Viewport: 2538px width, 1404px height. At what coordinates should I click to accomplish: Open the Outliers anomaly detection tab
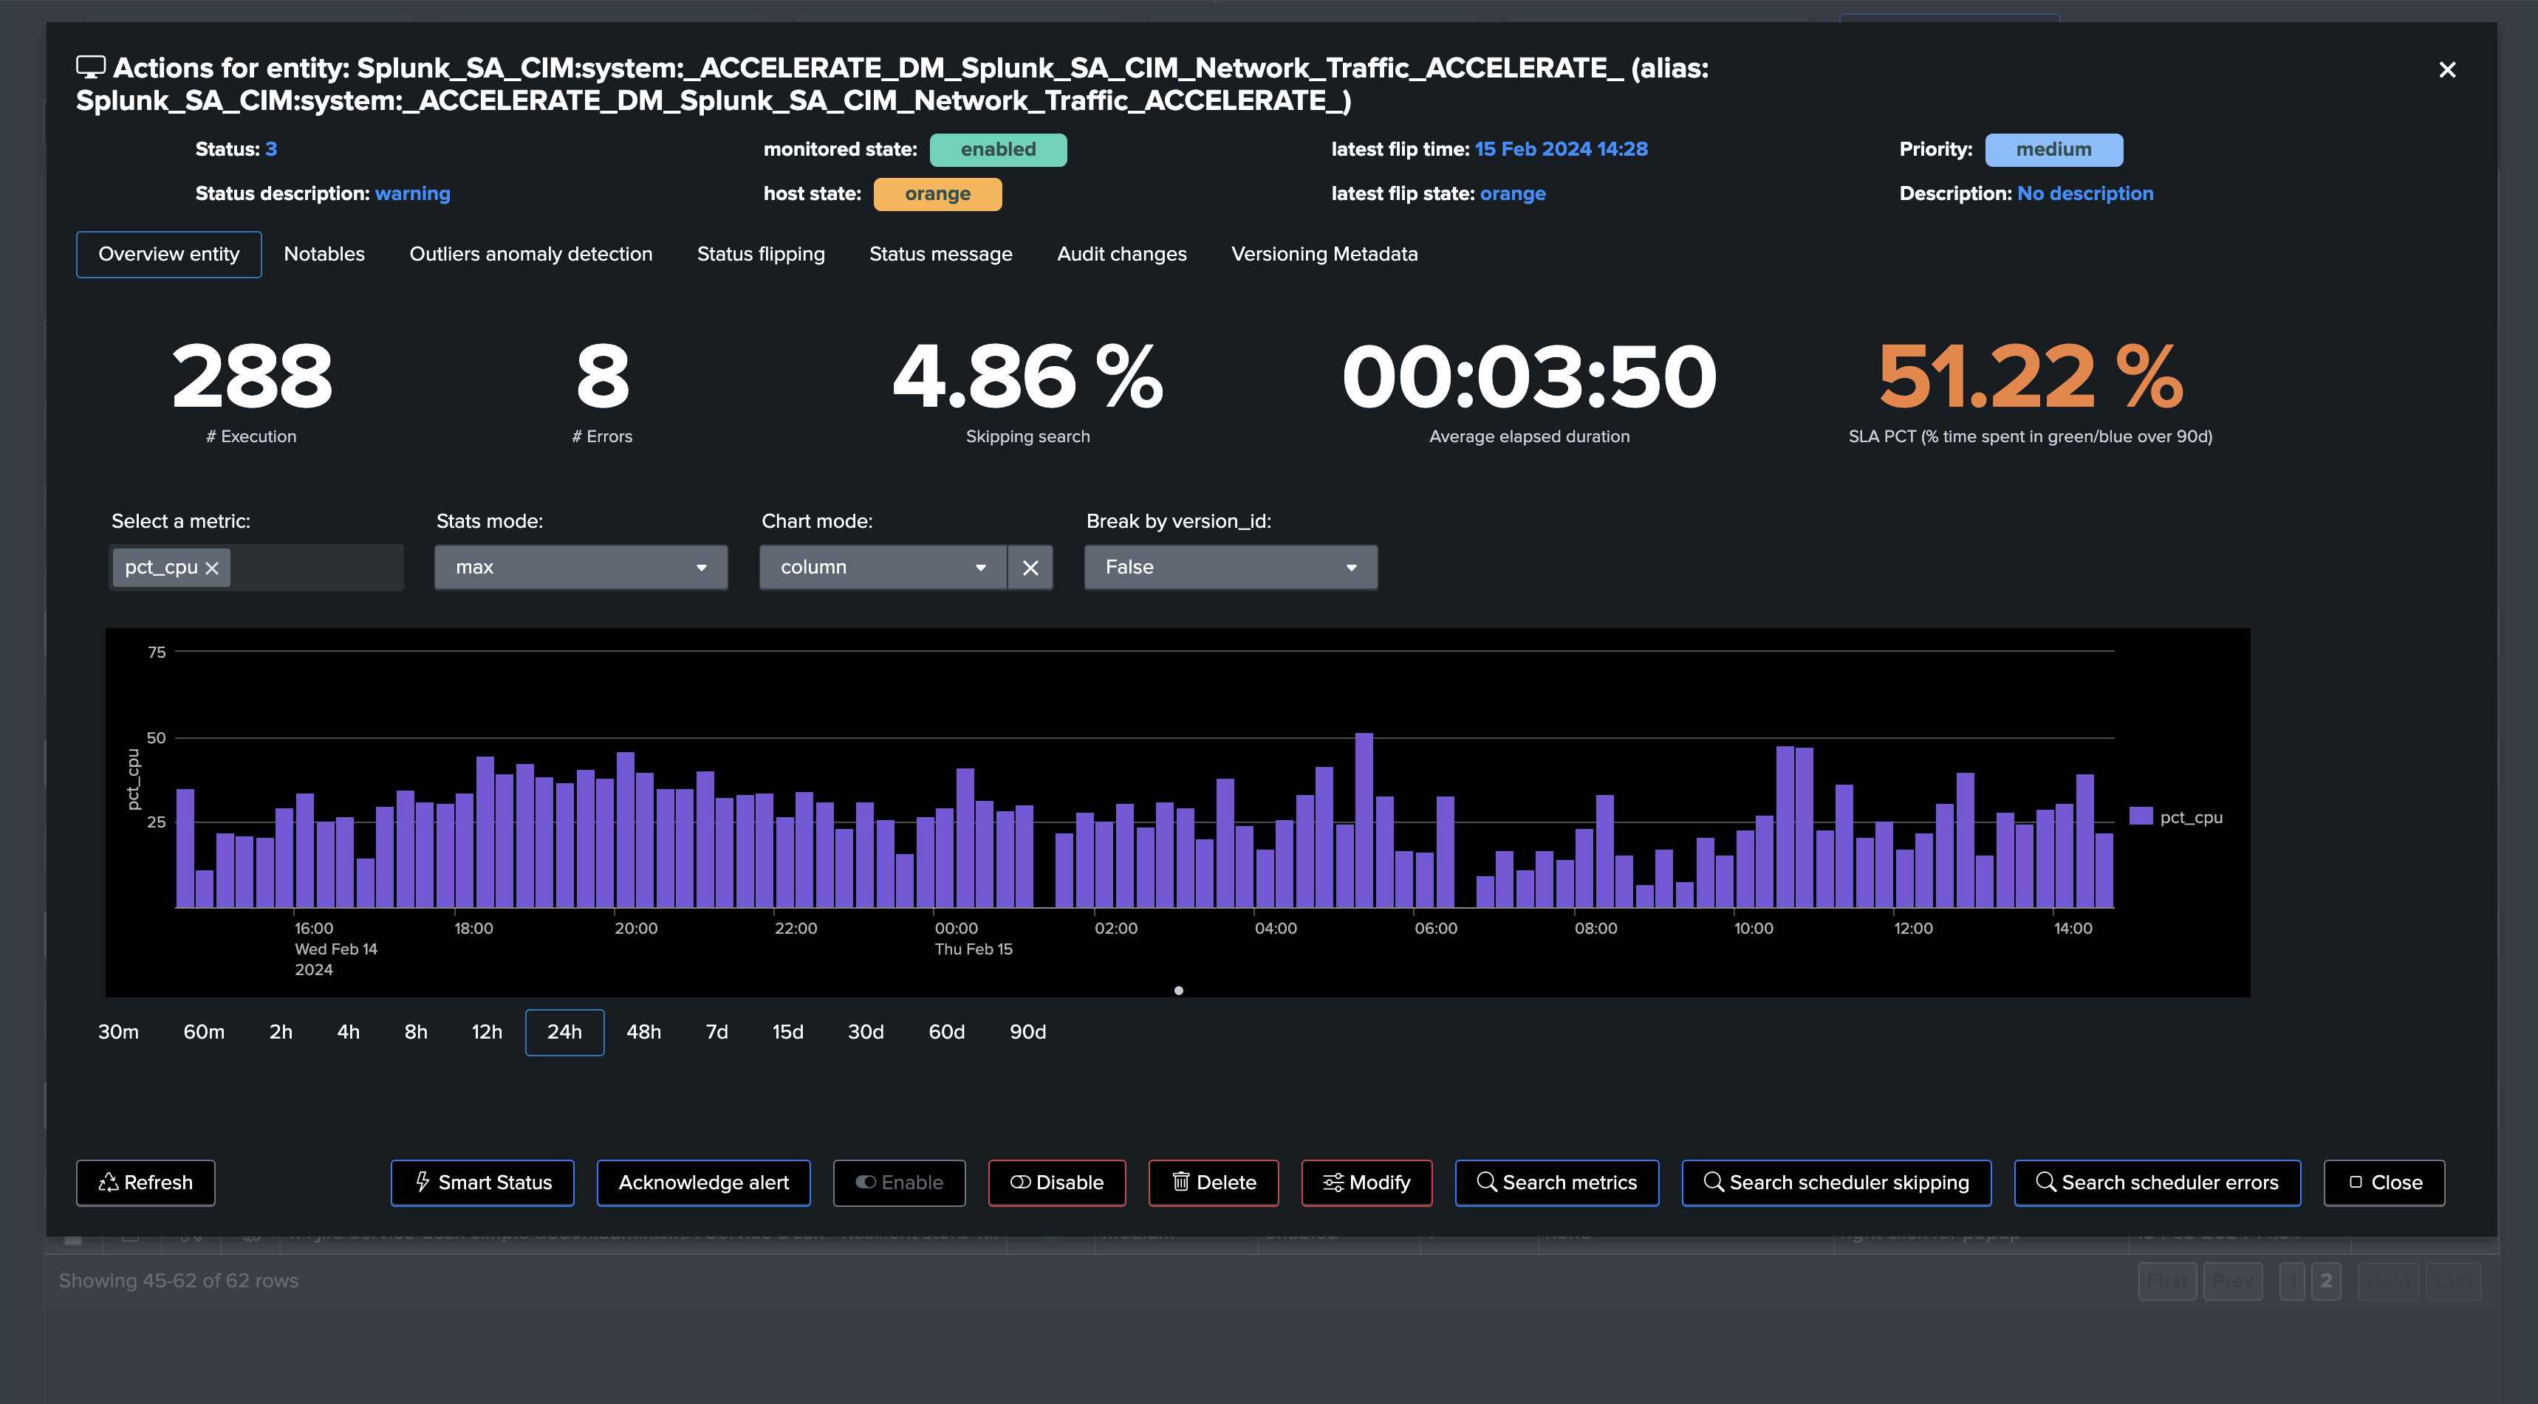pyautogui.click(x=530, y=254)
